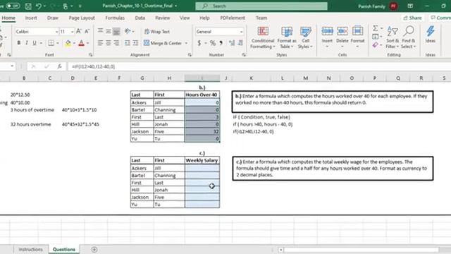Open the Name Box dropdown arrow

click(12, 66)
